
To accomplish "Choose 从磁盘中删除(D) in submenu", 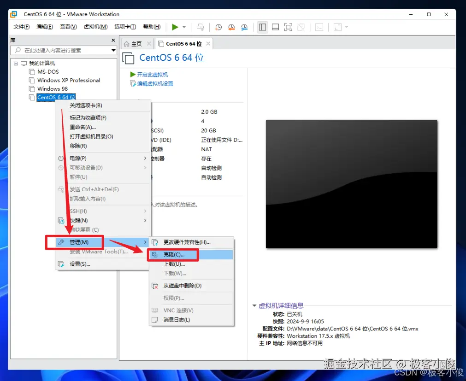I will [x=191, y=286].
